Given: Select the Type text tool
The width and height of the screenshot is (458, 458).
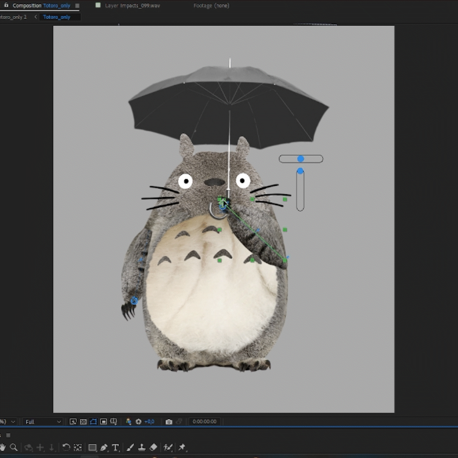Looking at the screenshot, I should click(115, 447).
